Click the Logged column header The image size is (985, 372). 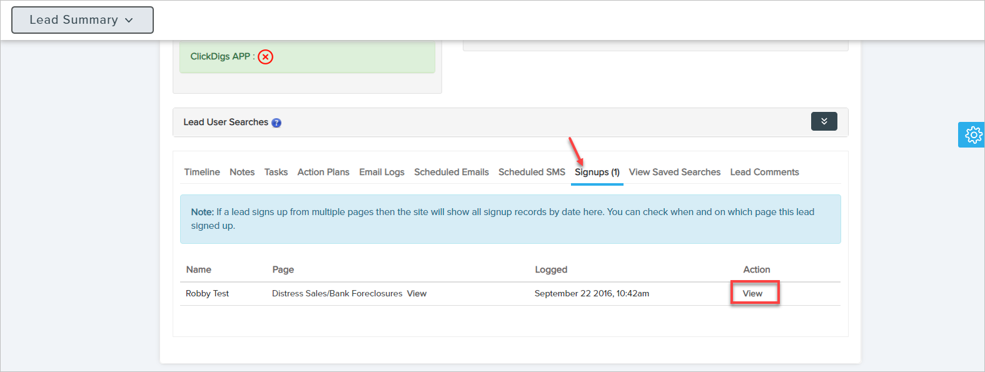click(x=551, y=269)
